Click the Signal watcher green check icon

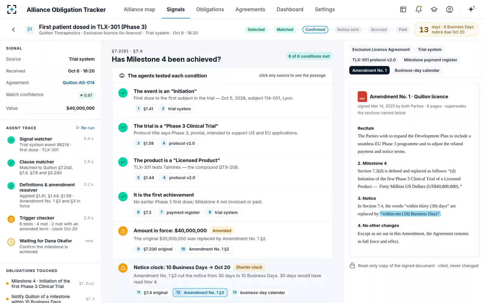click(x=11, y=140)
